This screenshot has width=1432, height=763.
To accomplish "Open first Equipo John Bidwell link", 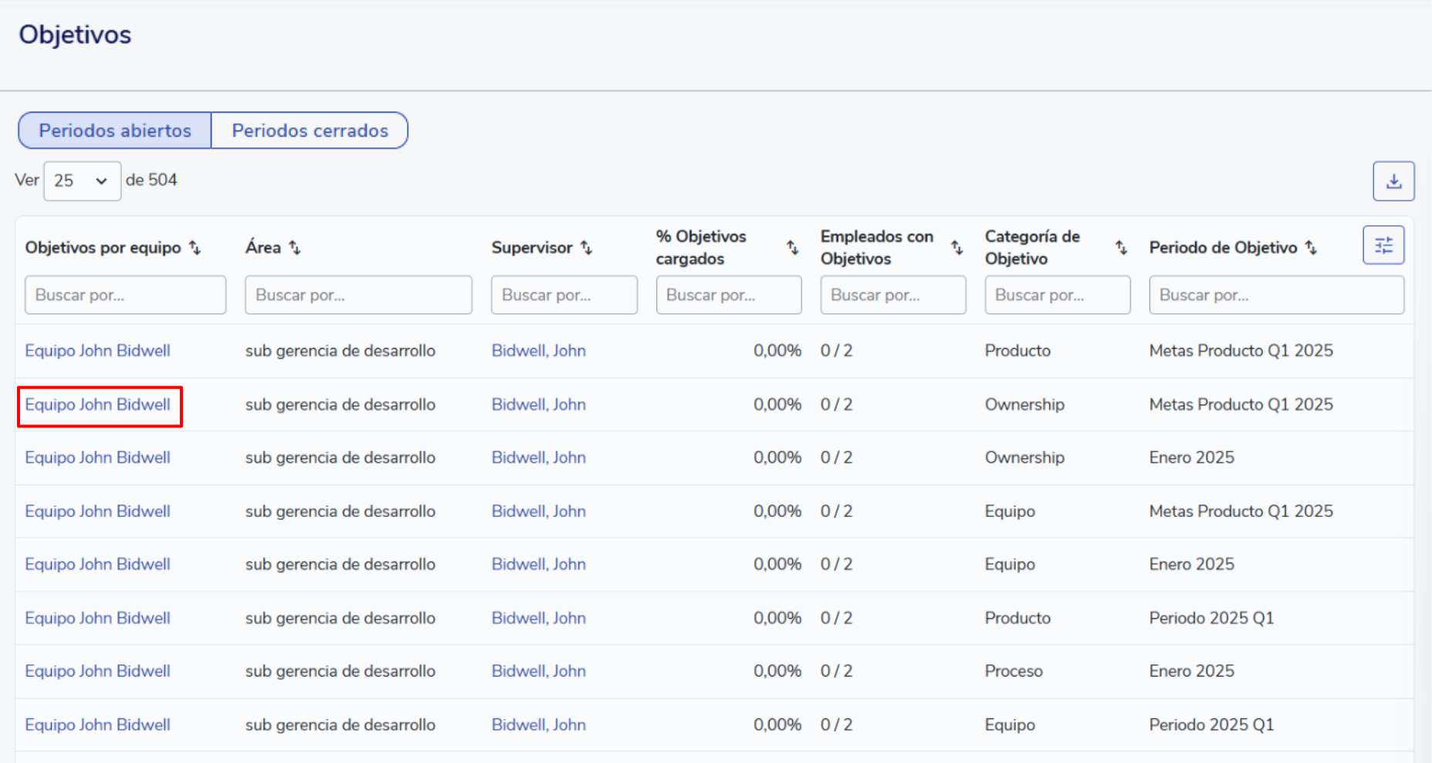I will tap(97, 351).
